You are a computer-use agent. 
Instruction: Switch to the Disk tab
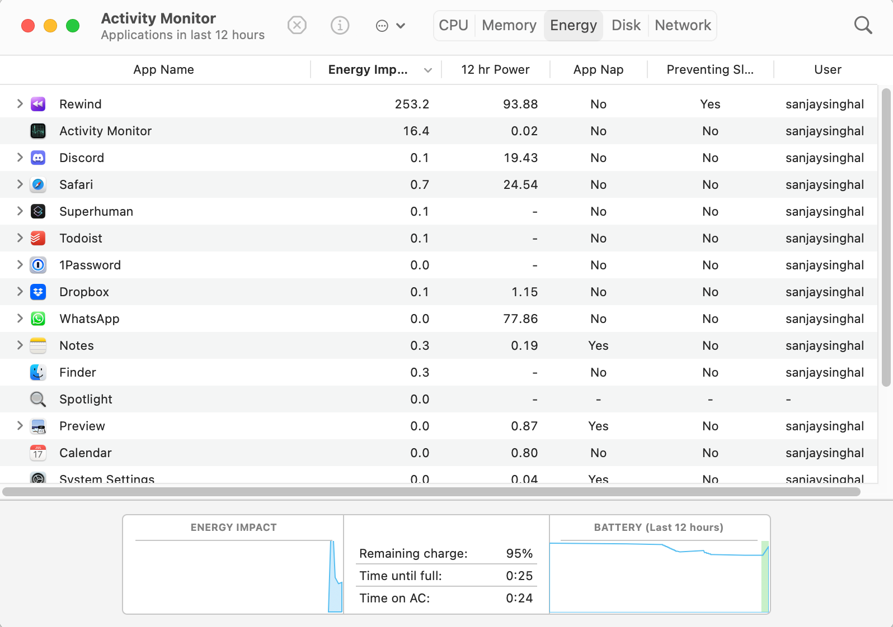pyautogui.click(x=626, y=25)
